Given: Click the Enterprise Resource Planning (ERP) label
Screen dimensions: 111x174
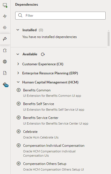Looking at the screenshot, I should click(50, 73).
